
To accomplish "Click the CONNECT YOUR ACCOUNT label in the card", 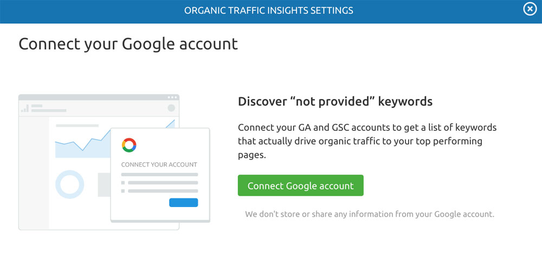I will click(x=159, y=165).
